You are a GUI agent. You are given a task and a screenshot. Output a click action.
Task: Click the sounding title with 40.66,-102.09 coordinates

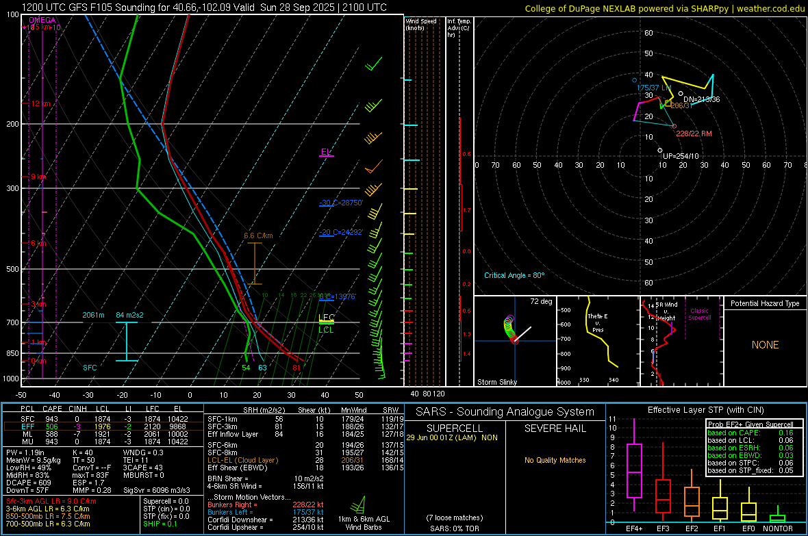pyautogui.click(x=204, y=8)
